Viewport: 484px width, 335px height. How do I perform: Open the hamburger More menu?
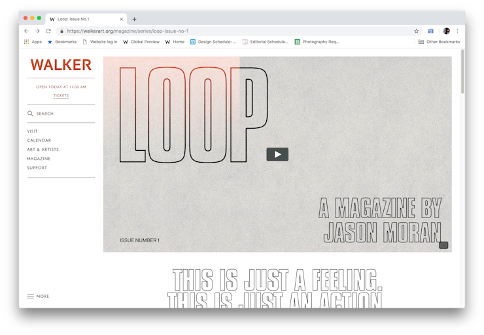[31, 296]
